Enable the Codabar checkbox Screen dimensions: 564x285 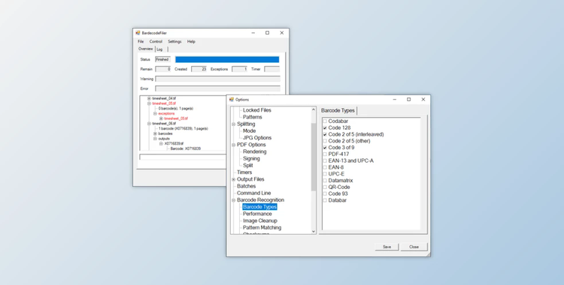325,121
